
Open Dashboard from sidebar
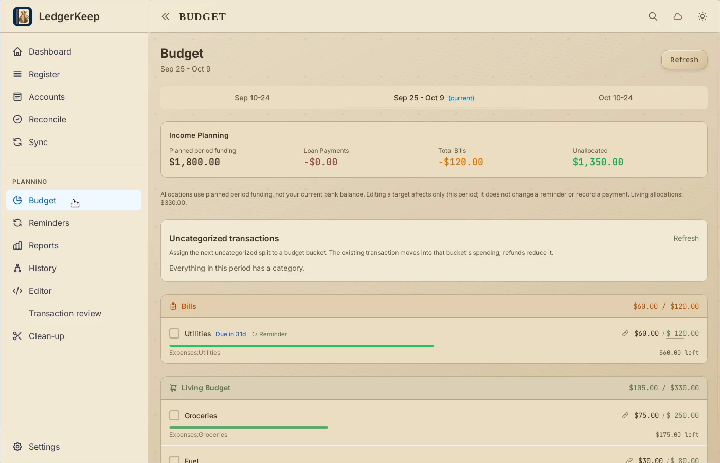[x=74, y=51]
